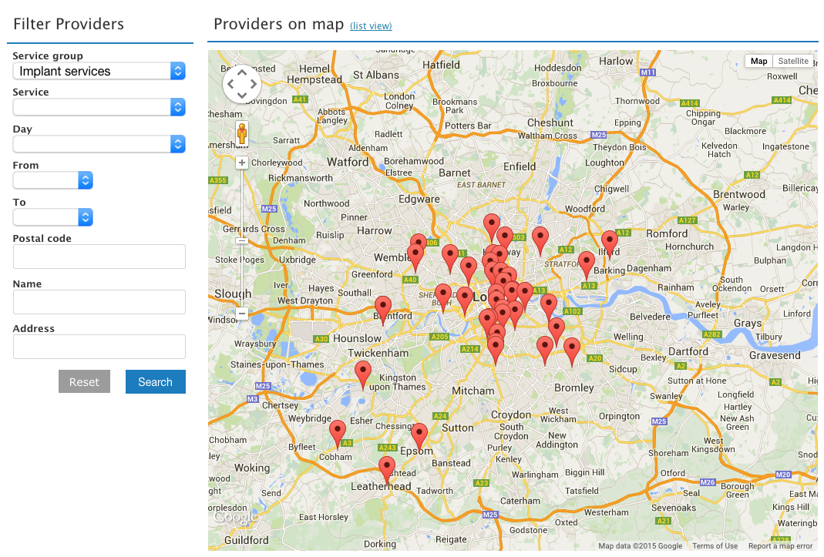Click the Report a map error link

pyautogui.click(x=780, y=545)
